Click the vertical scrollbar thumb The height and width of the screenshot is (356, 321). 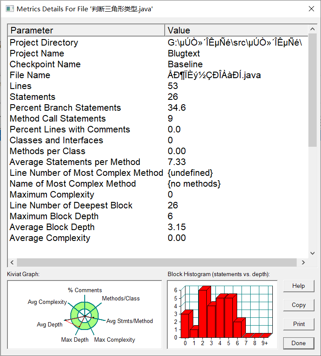coord(313,90)
